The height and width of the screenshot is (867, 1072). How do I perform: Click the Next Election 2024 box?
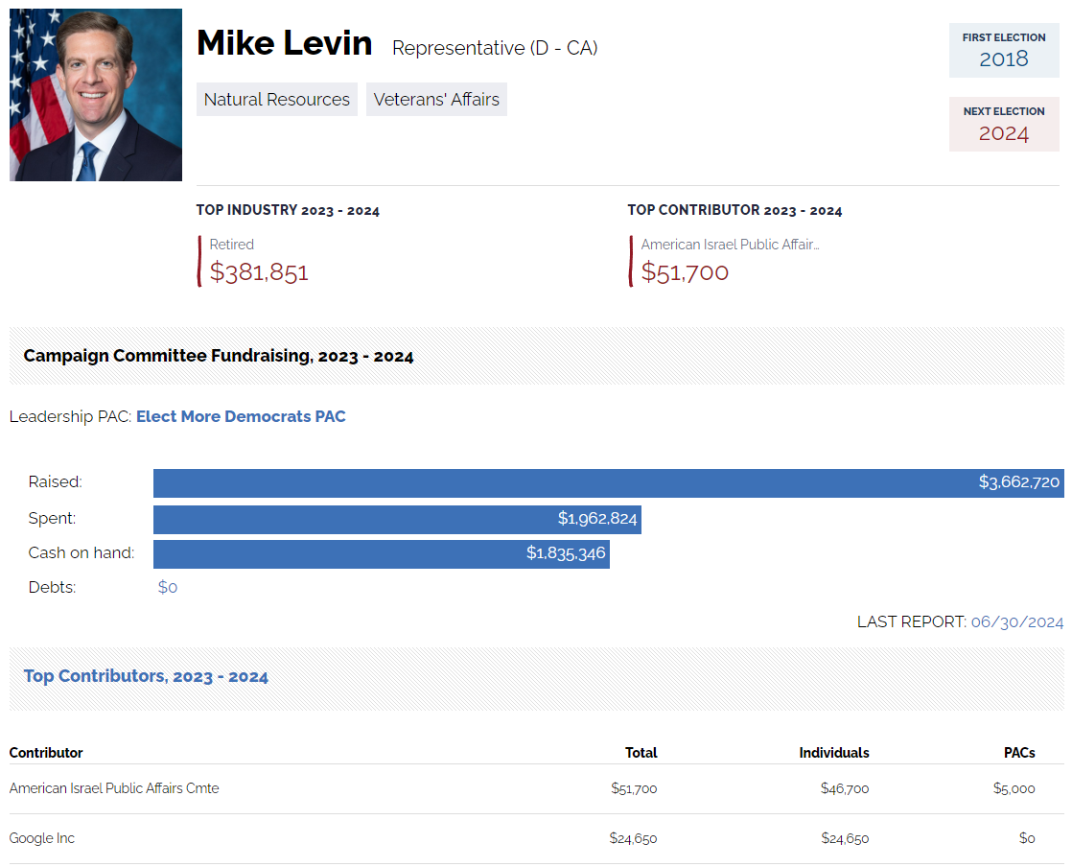1004,125
